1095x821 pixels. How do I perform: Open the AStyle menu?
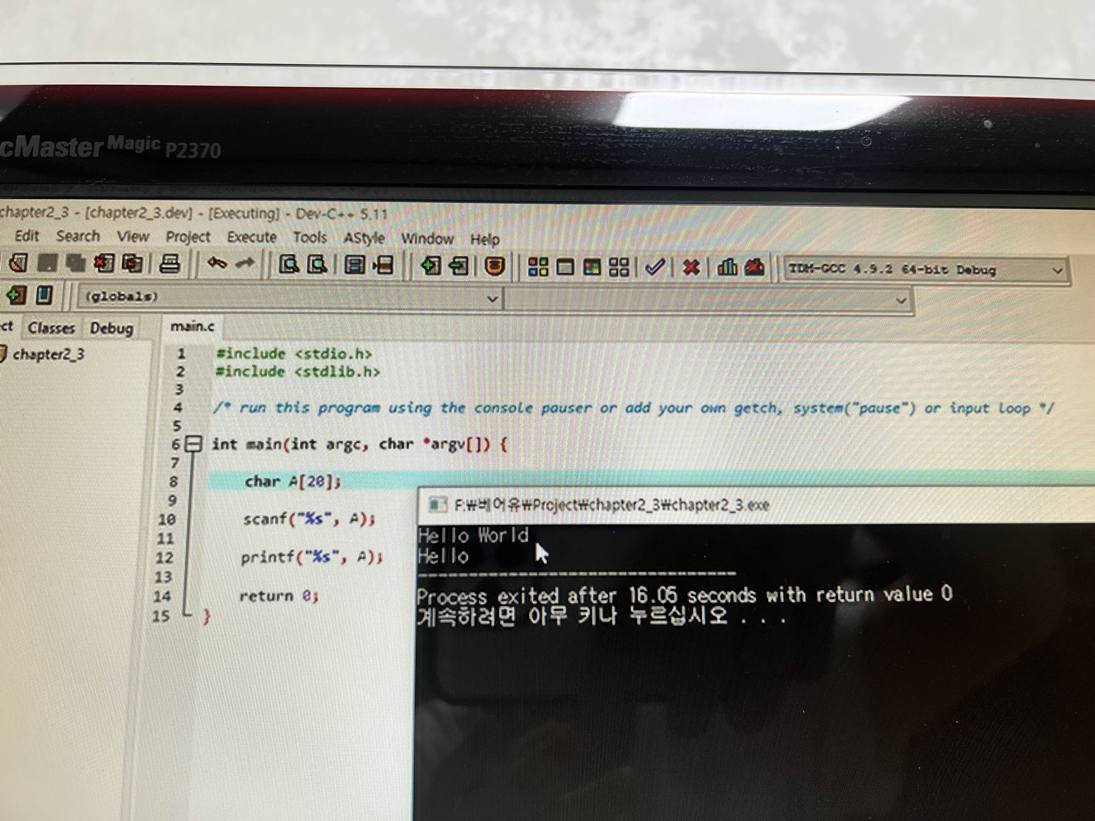pyautogui.click(x=364, y=239)
